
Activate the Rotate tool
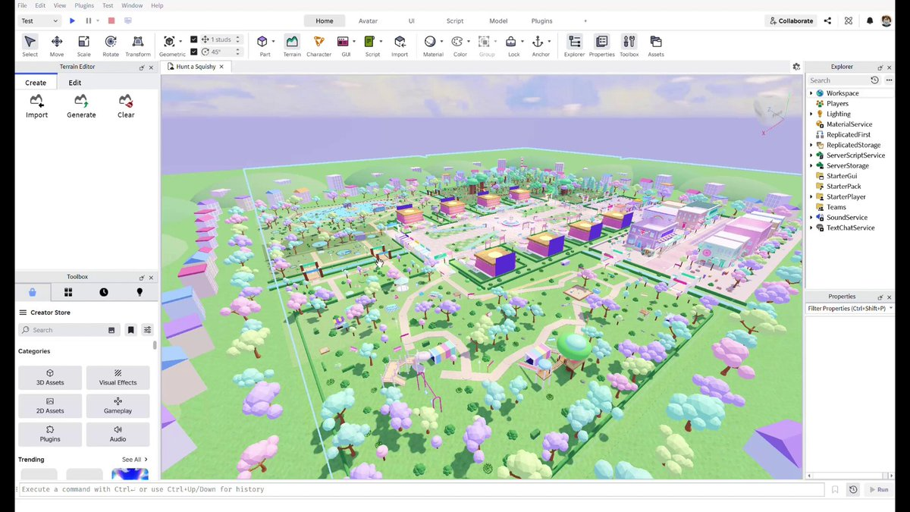[x=111, y=46]
